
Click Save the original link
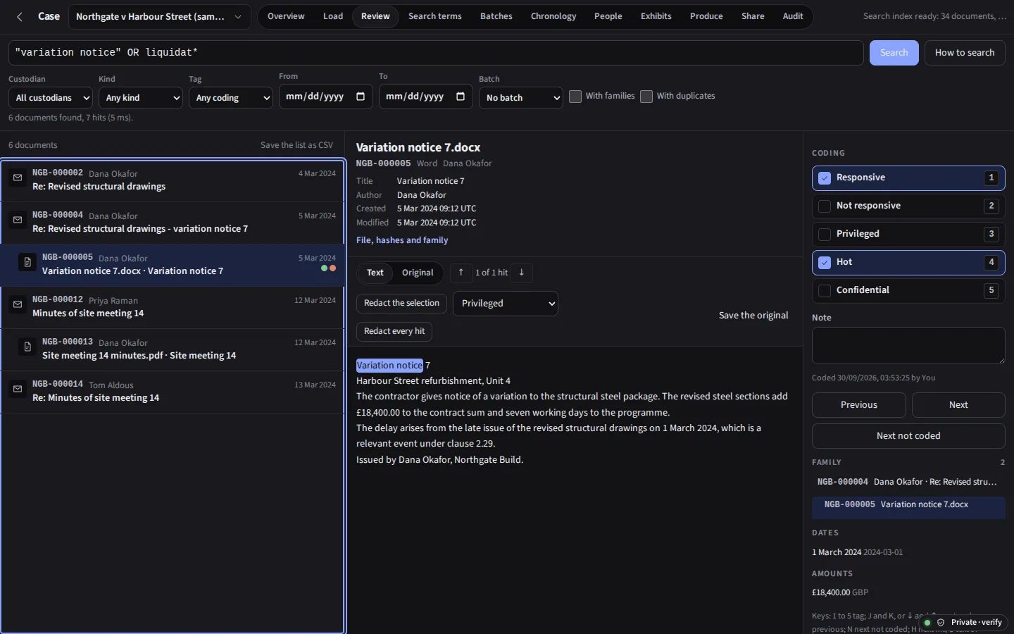tap(753, 316)
